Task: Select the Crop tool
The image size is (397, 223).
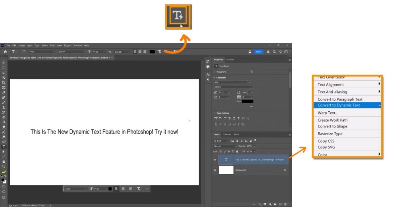Action: point(4,82)
